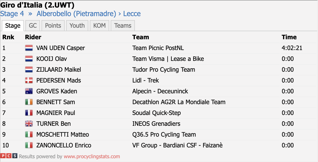This screenshot has width=318, height=162.
Task: Show the KOM tab
Action: coord(99,26)
